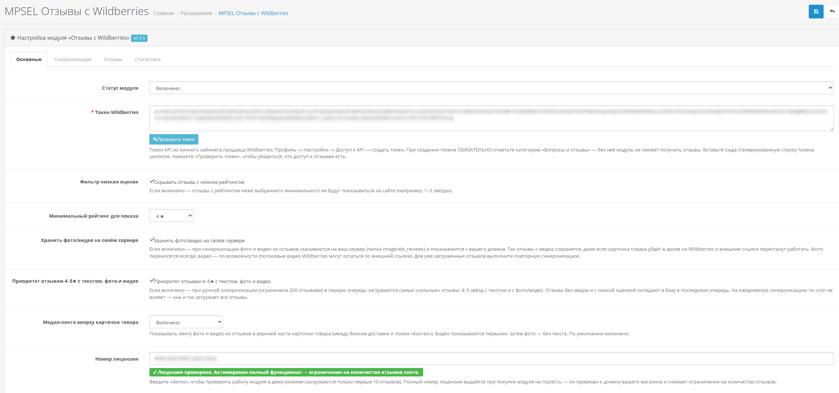
Task: Open the «Медиа-лента вверху карточки товара» dropdown
Action: click(x=186, y=322)
